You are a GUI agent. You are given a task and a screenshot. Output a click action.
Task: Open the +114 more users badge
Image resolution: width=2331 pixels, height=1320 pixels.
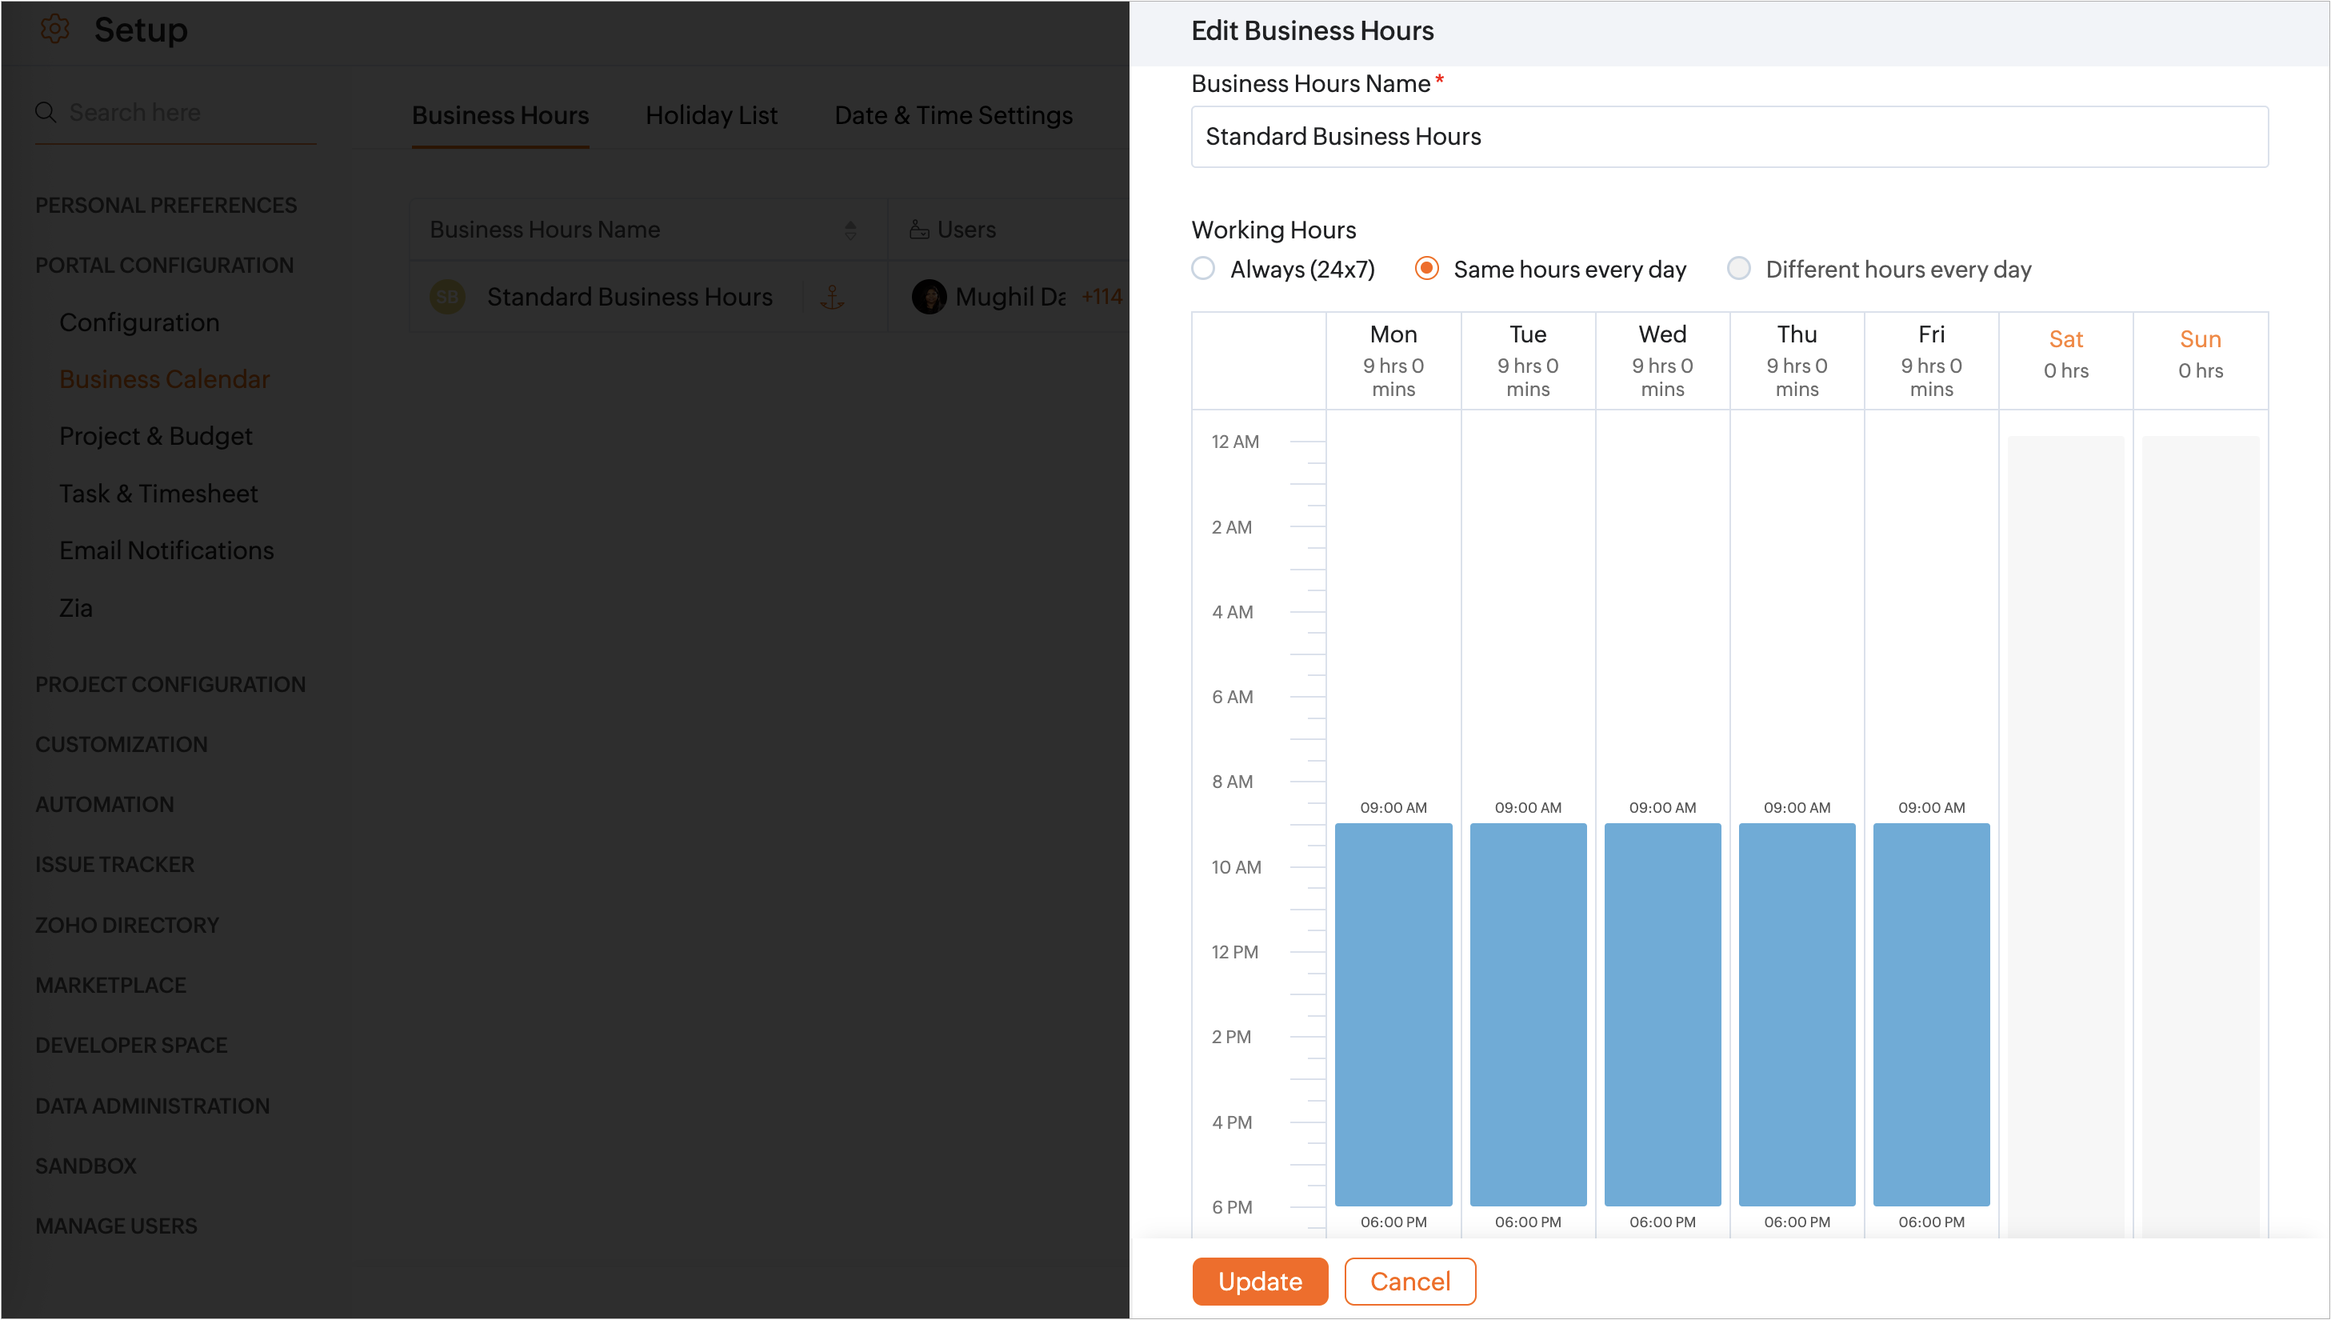point(1102,297)
